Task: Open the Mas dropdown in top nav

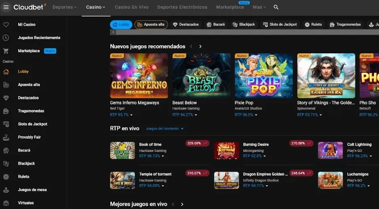Action: click(259, 7)
